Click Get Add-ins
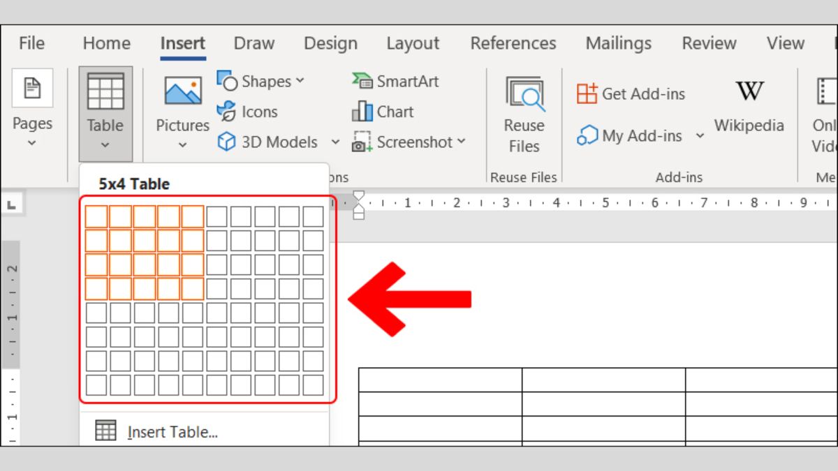Screen dimensions: 838x471 tap(631, 94)
